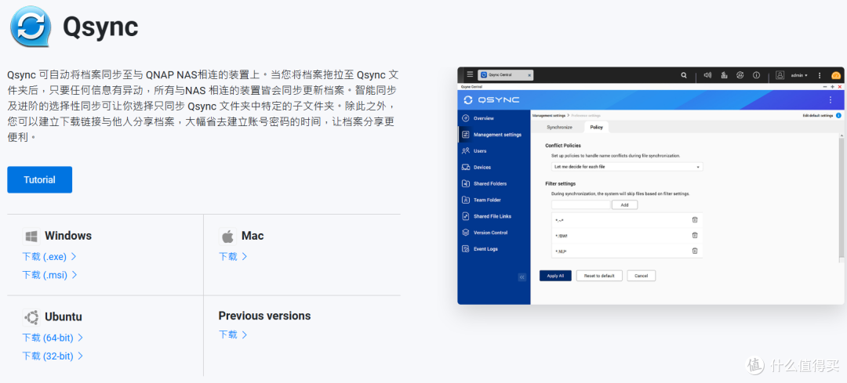Click the Add filter button

624,205
